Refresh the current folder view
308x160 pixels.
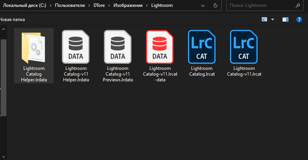point(216,6)
